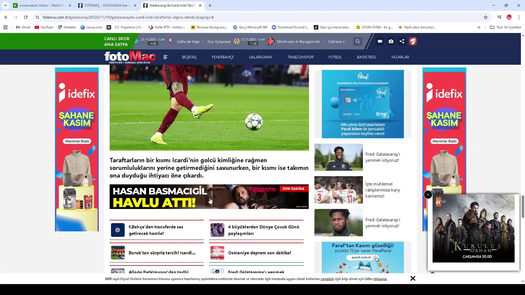
Task: Open the YouTube bookmark
Action: [44, 27]
